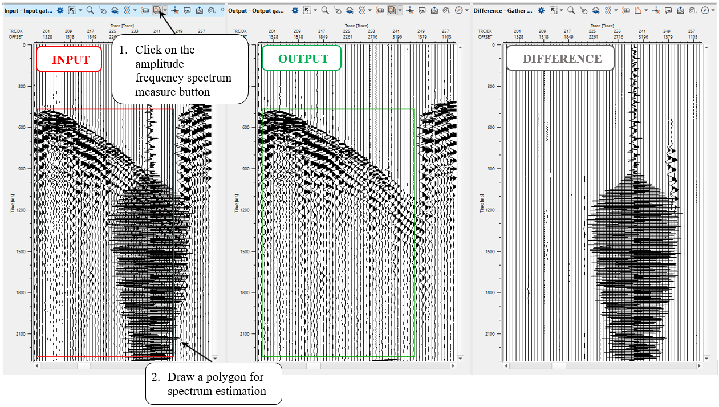Screen dimensions: 719x407
Task: Click the trace header table icon in Input panel
Action: [x=145, y=10]
